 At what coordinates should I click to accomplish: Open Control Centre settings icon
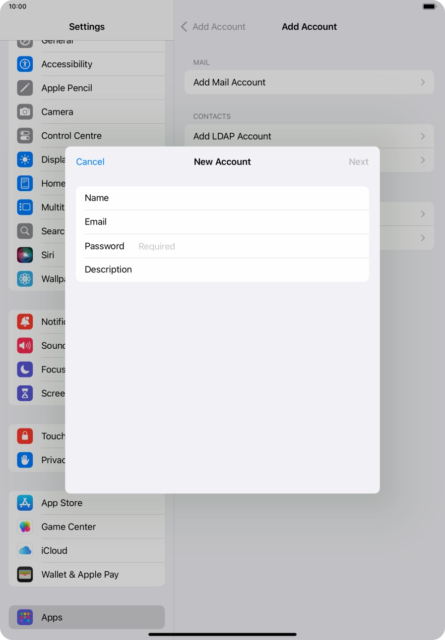pos(25,136)
